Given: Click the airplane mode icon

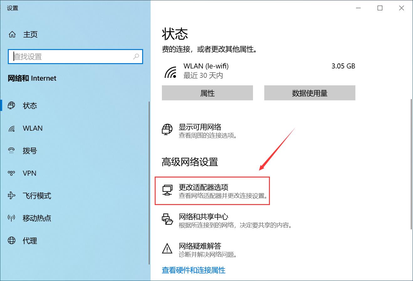Looking at the screenshot, I should point(12,196).
